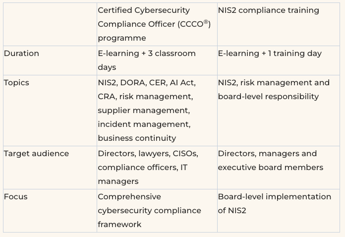Viewport: 345px width, 237px height.
Task: Click 'Board-level implementation of NIS2' cell
Action: [x=274, y=203]
